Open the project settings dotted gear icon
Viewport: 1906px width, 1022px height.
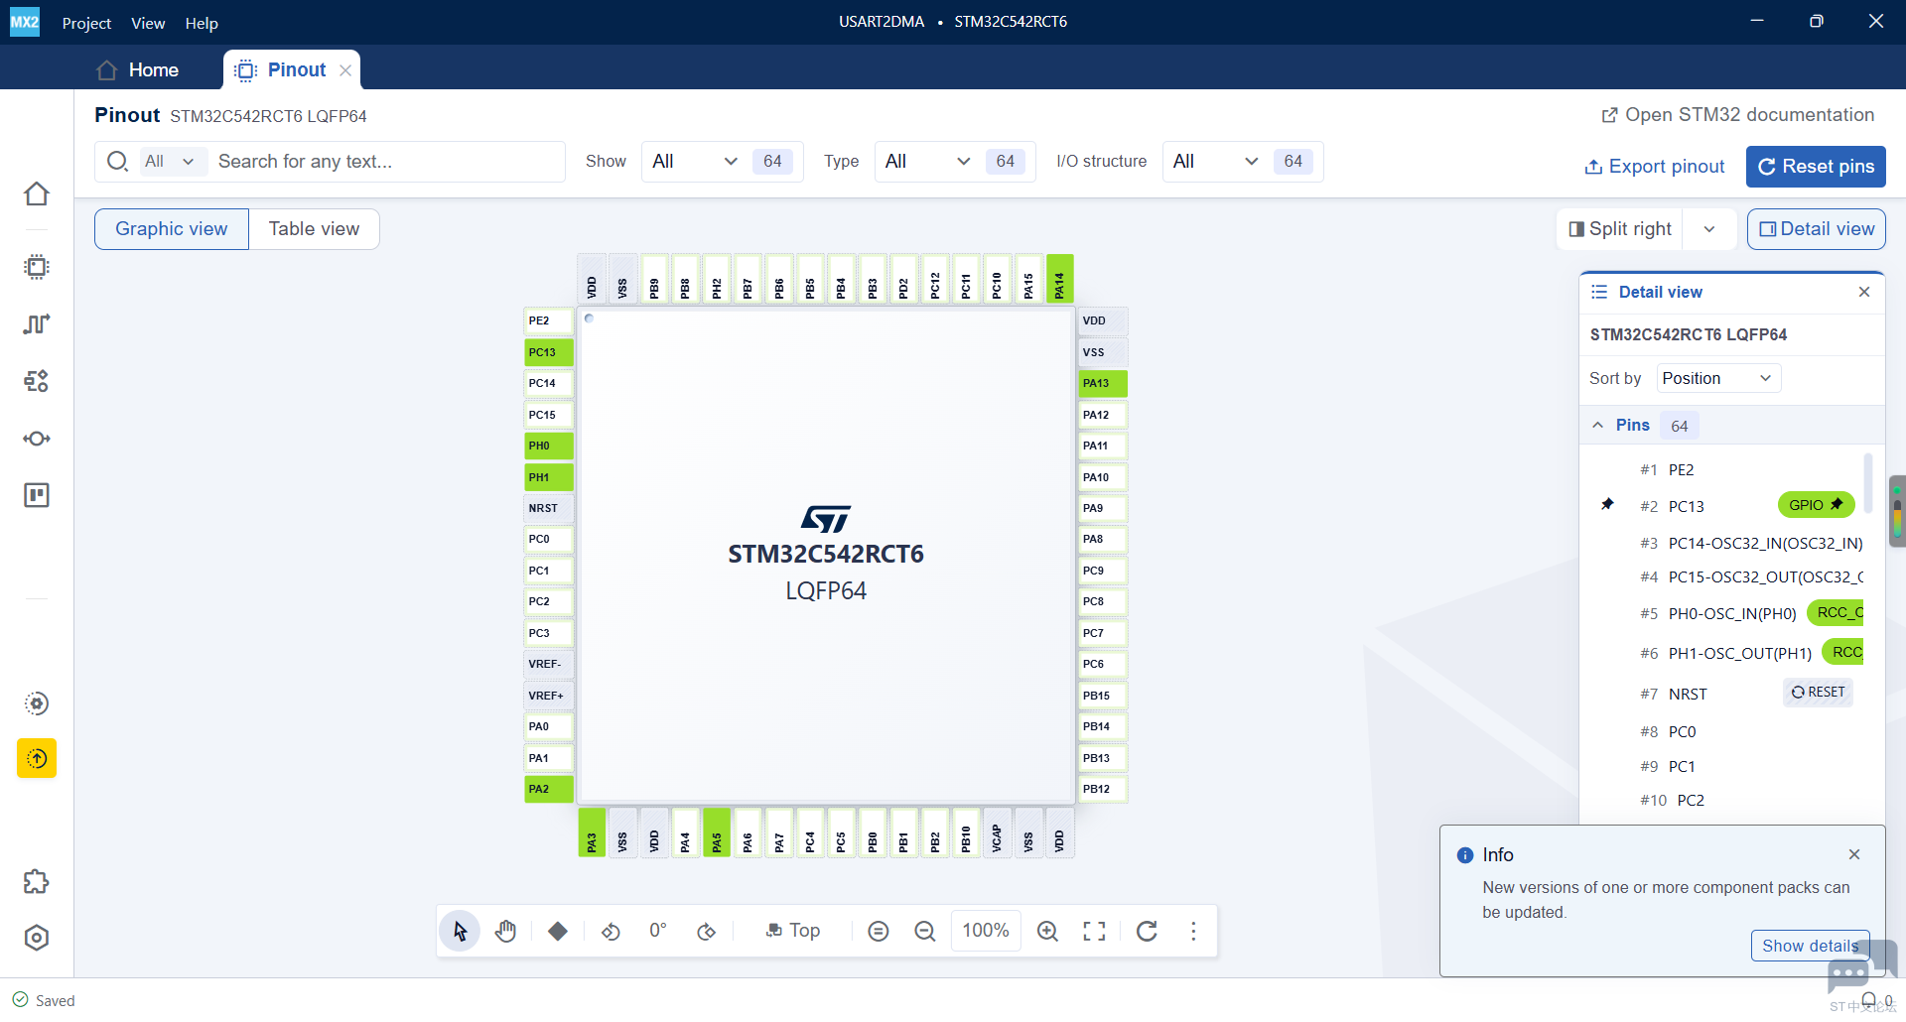pos(37,703)
